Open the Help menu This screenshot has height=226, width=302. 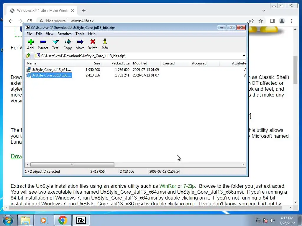click(x=92, y=34)
